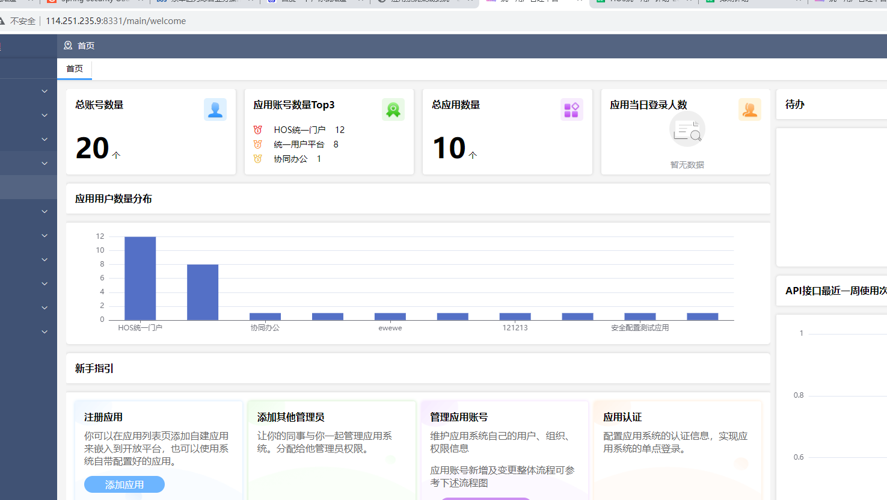Click the tallest bar for HOS统一门户 in chart
887x500 pixels.
(140, 278)
